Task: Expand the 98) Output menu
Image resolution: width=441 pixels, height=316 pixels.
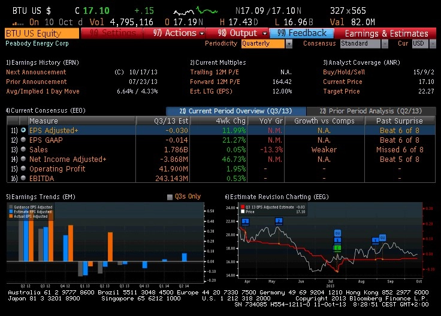Action: coord(238,33)
